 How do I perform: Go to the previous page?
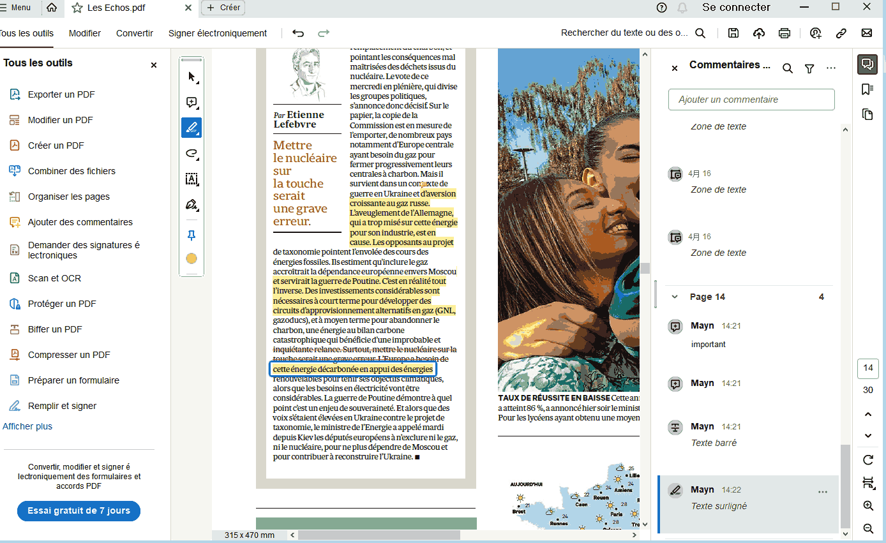pos(868,414)
